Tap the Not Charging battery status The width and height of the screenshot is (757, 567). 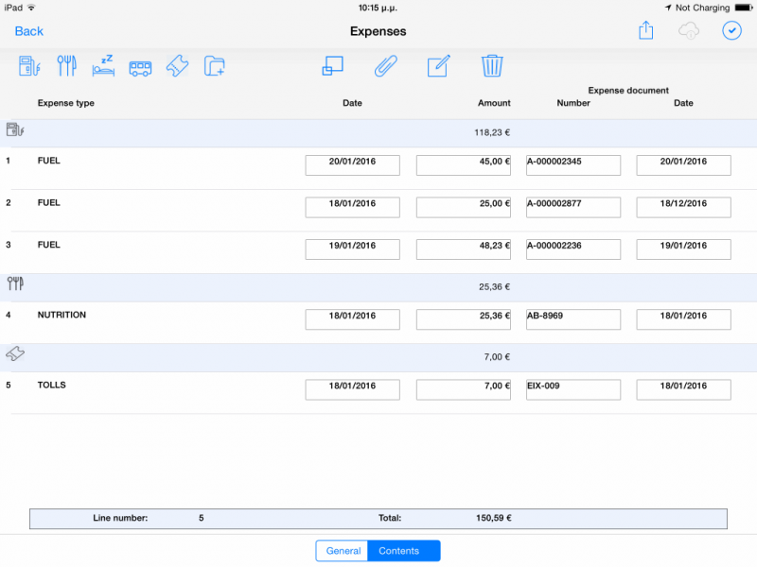[x=702, y=8]
